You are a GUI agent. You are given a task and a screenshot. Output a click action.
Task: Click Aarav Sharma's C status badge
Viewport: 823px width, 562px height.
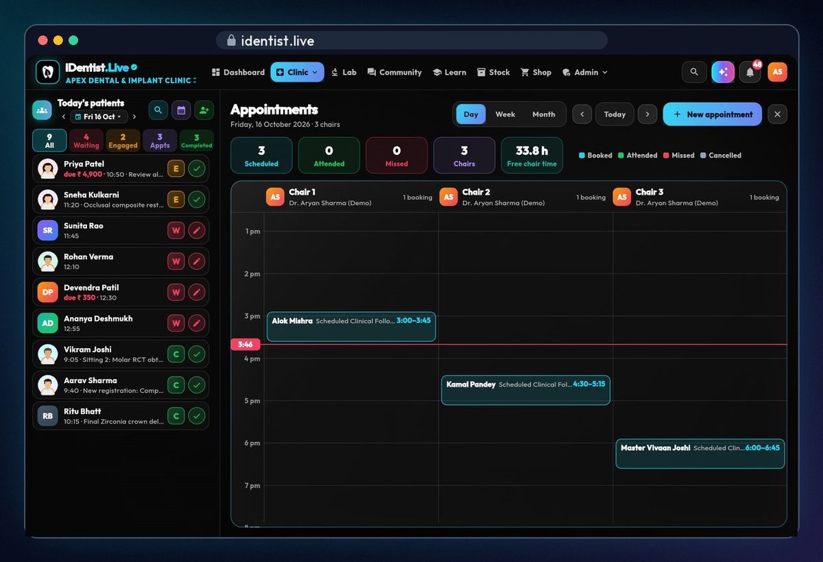(x=176, y=385)
